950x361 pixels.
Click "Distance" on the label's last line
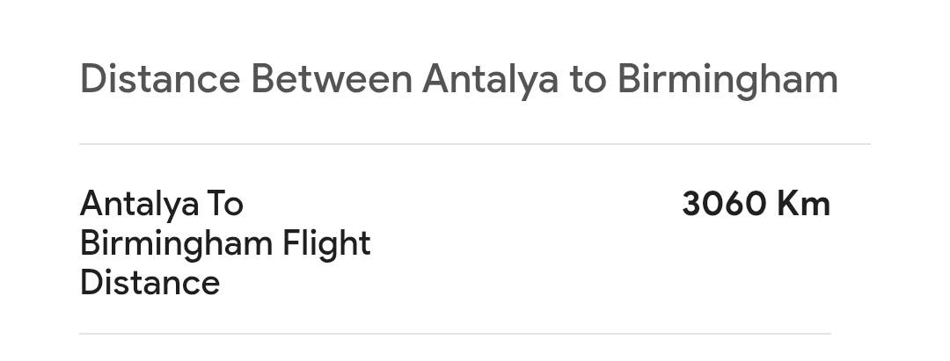tap(150, 283)
